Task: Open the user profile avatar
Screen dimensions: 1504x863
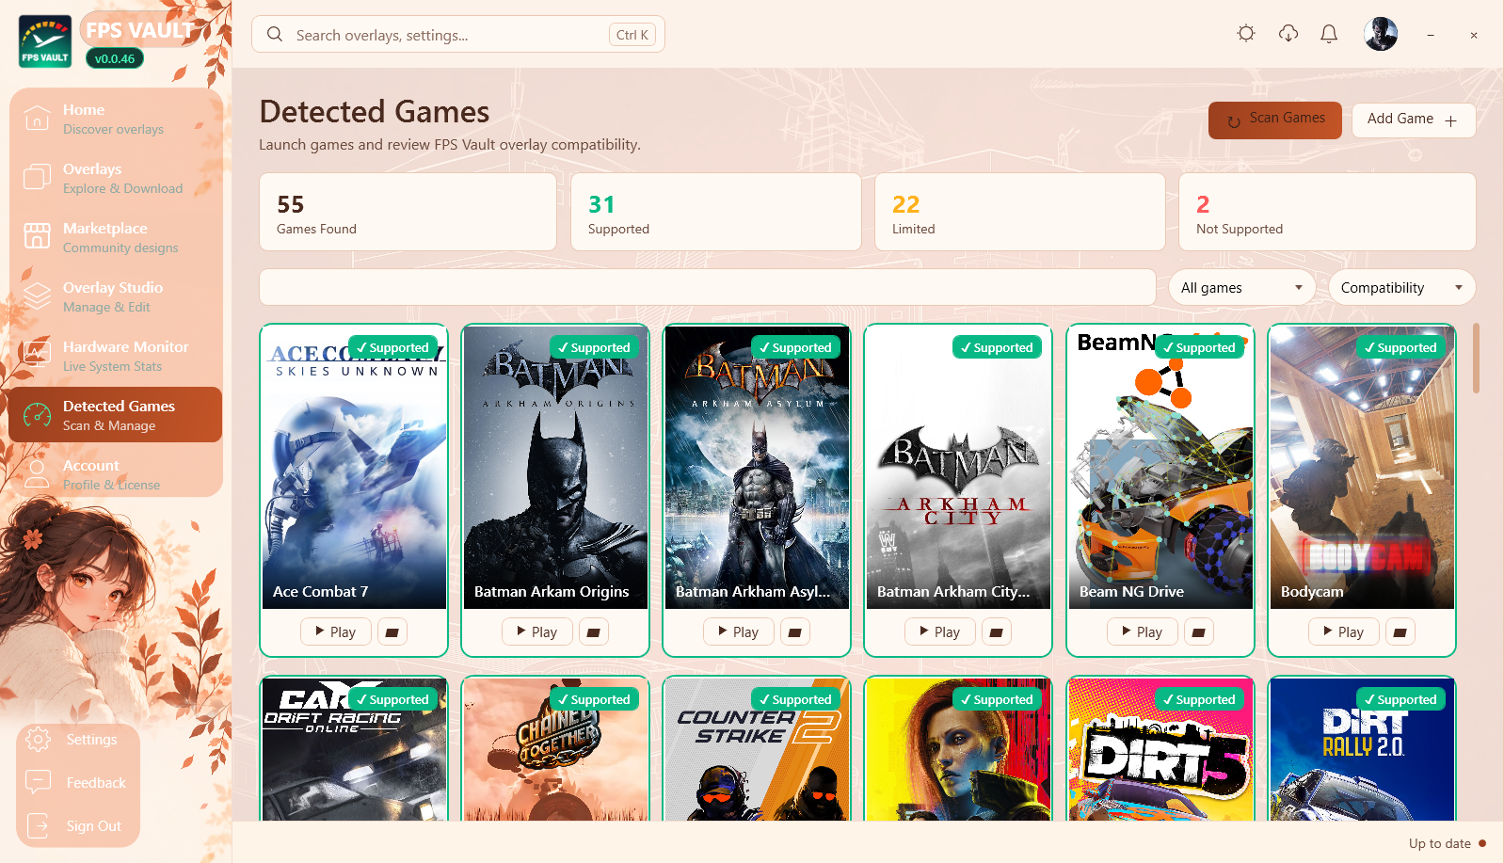Action: click(x=1381, y=34)
